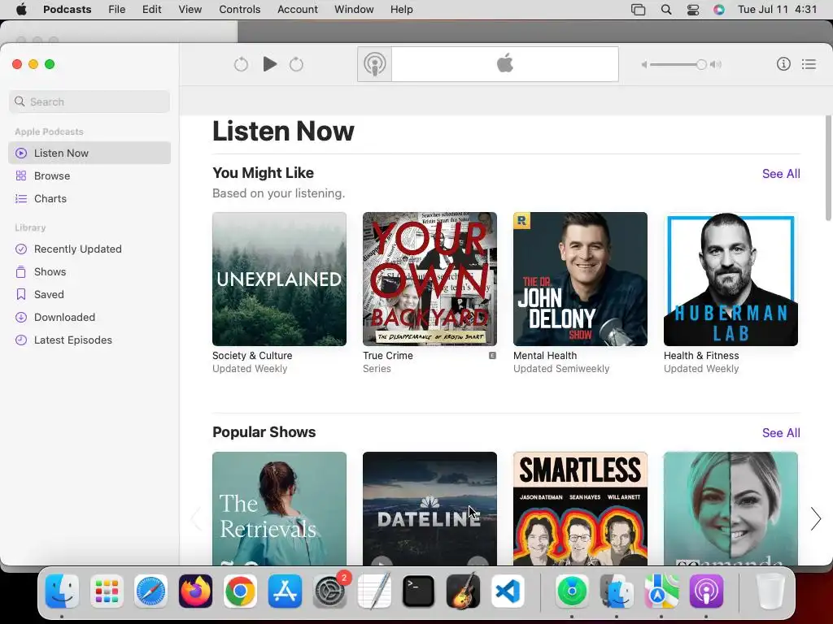Open the Unexplained podcast artwork
Screen dimensions: 833x624
tap(280, 279)
